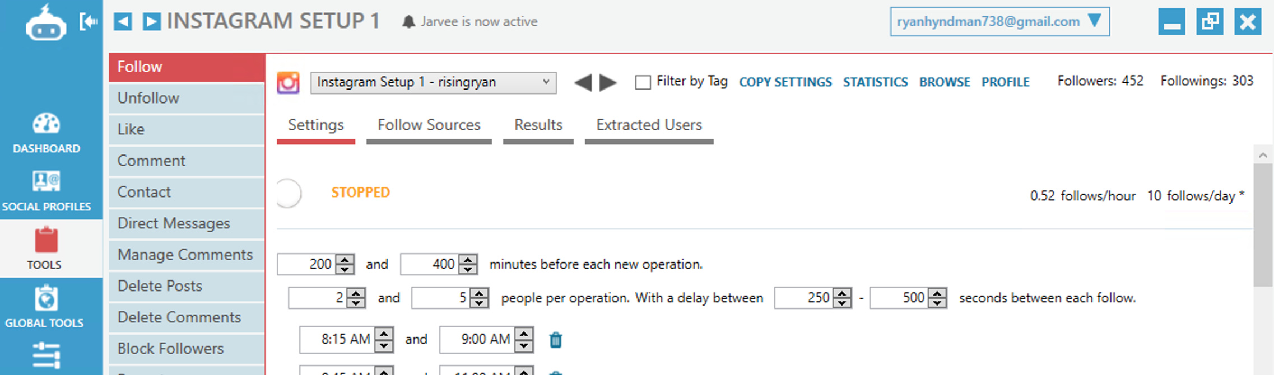Click the Tools clipboard icon
The width and height of the screenshot is (1274, 375).
point(46,241)
